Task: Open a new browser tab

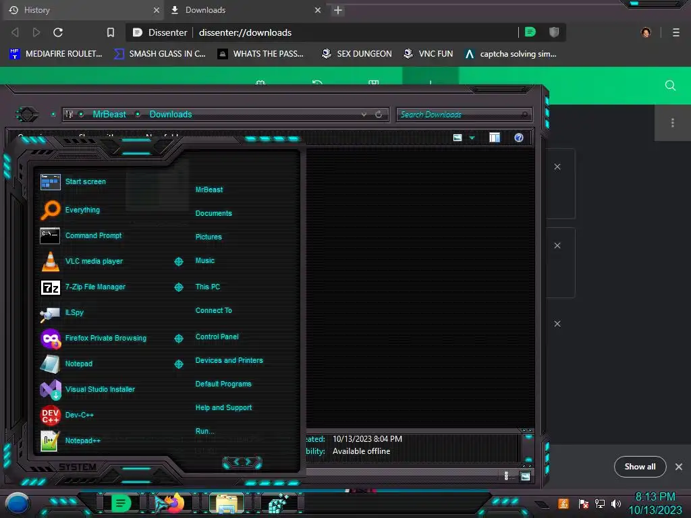Action: coord(338,10)
